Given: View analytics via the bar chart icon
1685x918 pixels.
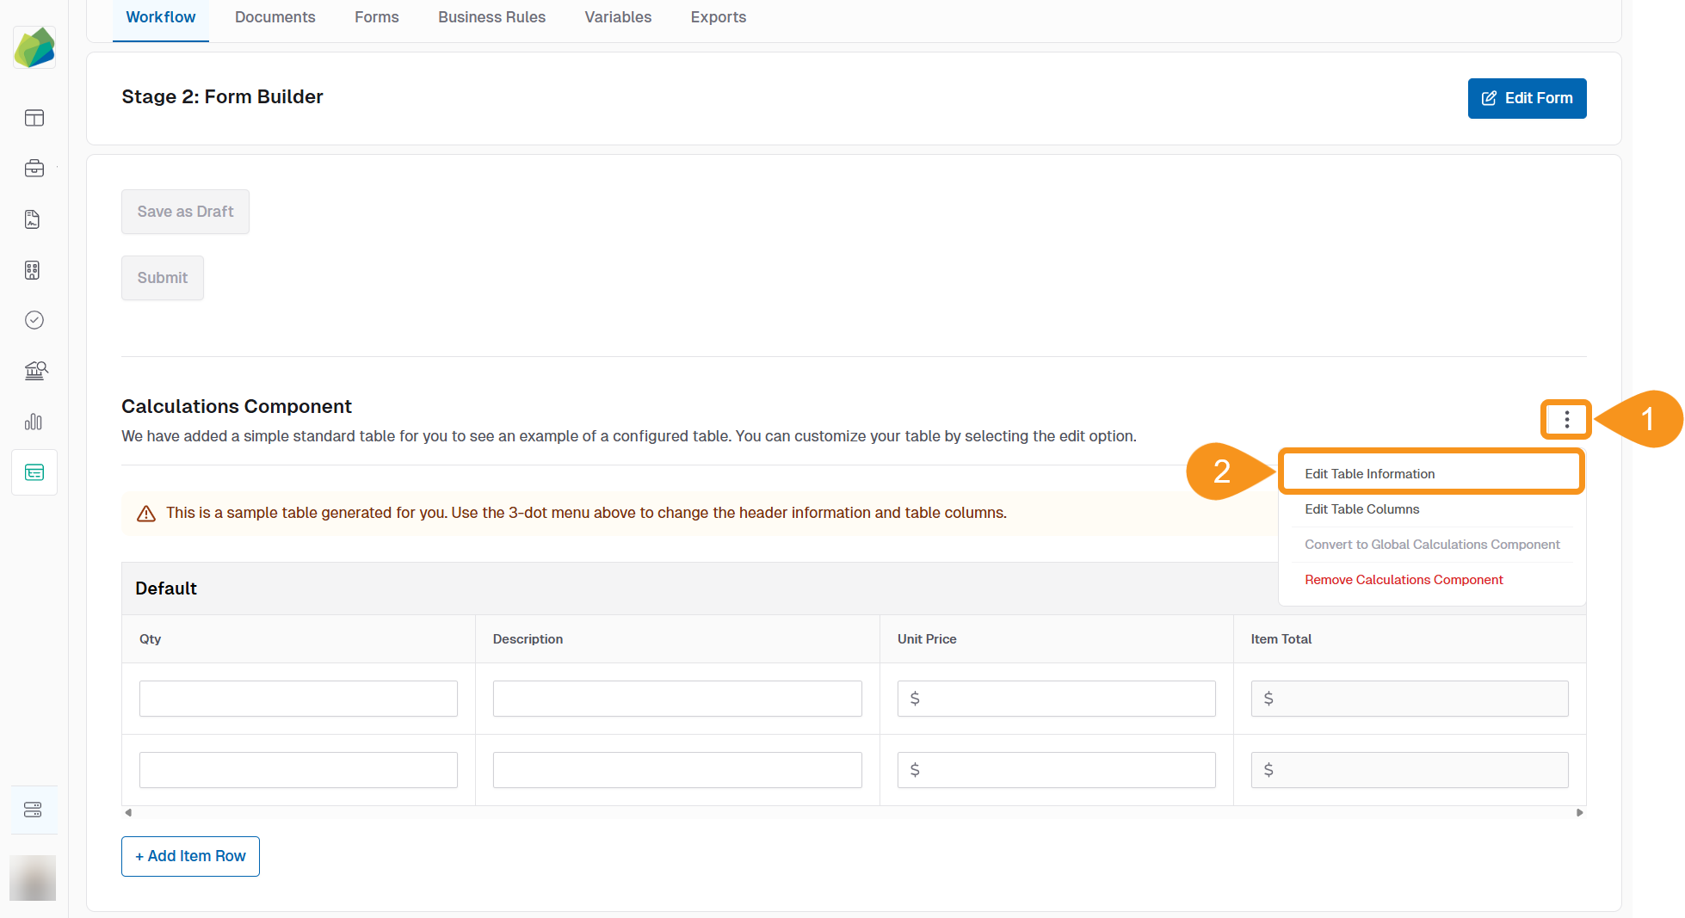Looking at the screenshot, I should click(x=34, y=422).
